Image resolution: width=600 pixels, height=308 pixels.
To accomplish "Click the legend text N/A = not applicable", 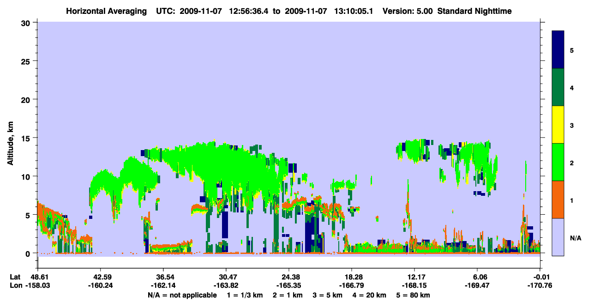I will tap(182, 295).
